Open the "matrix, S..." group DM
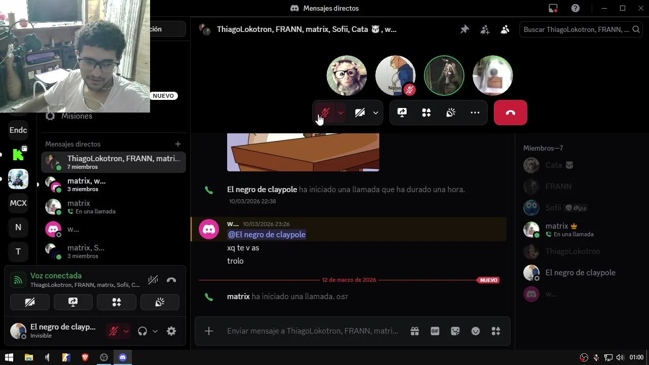This screenshot has width=649, height=365. coord(114,251)
